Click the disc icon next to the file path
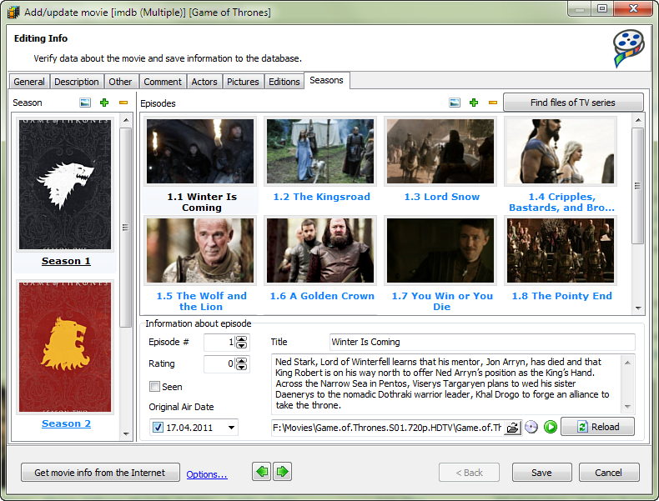The image size is (659, 501). point(531,427)
